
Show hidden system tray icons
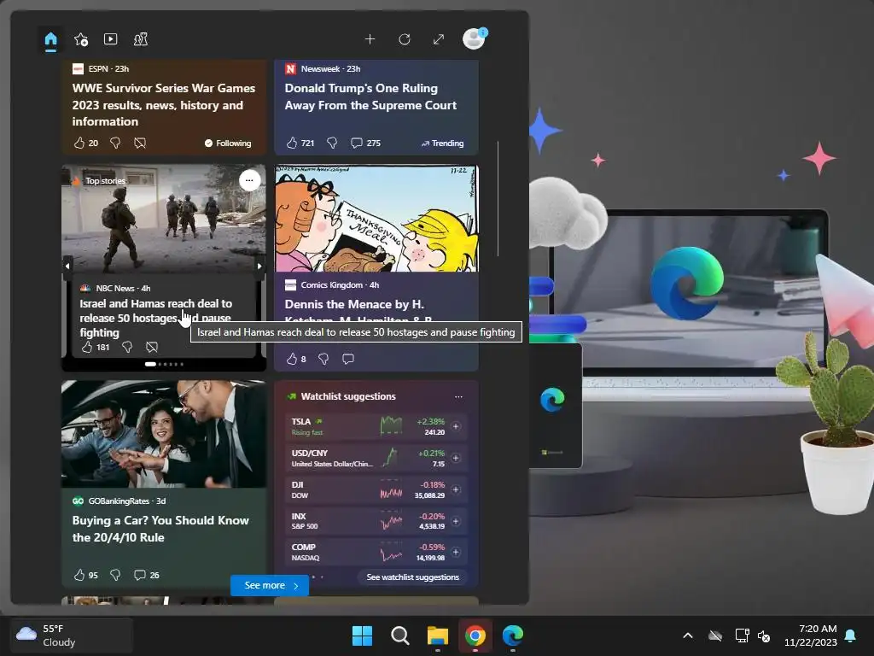(x=688, y=635)
